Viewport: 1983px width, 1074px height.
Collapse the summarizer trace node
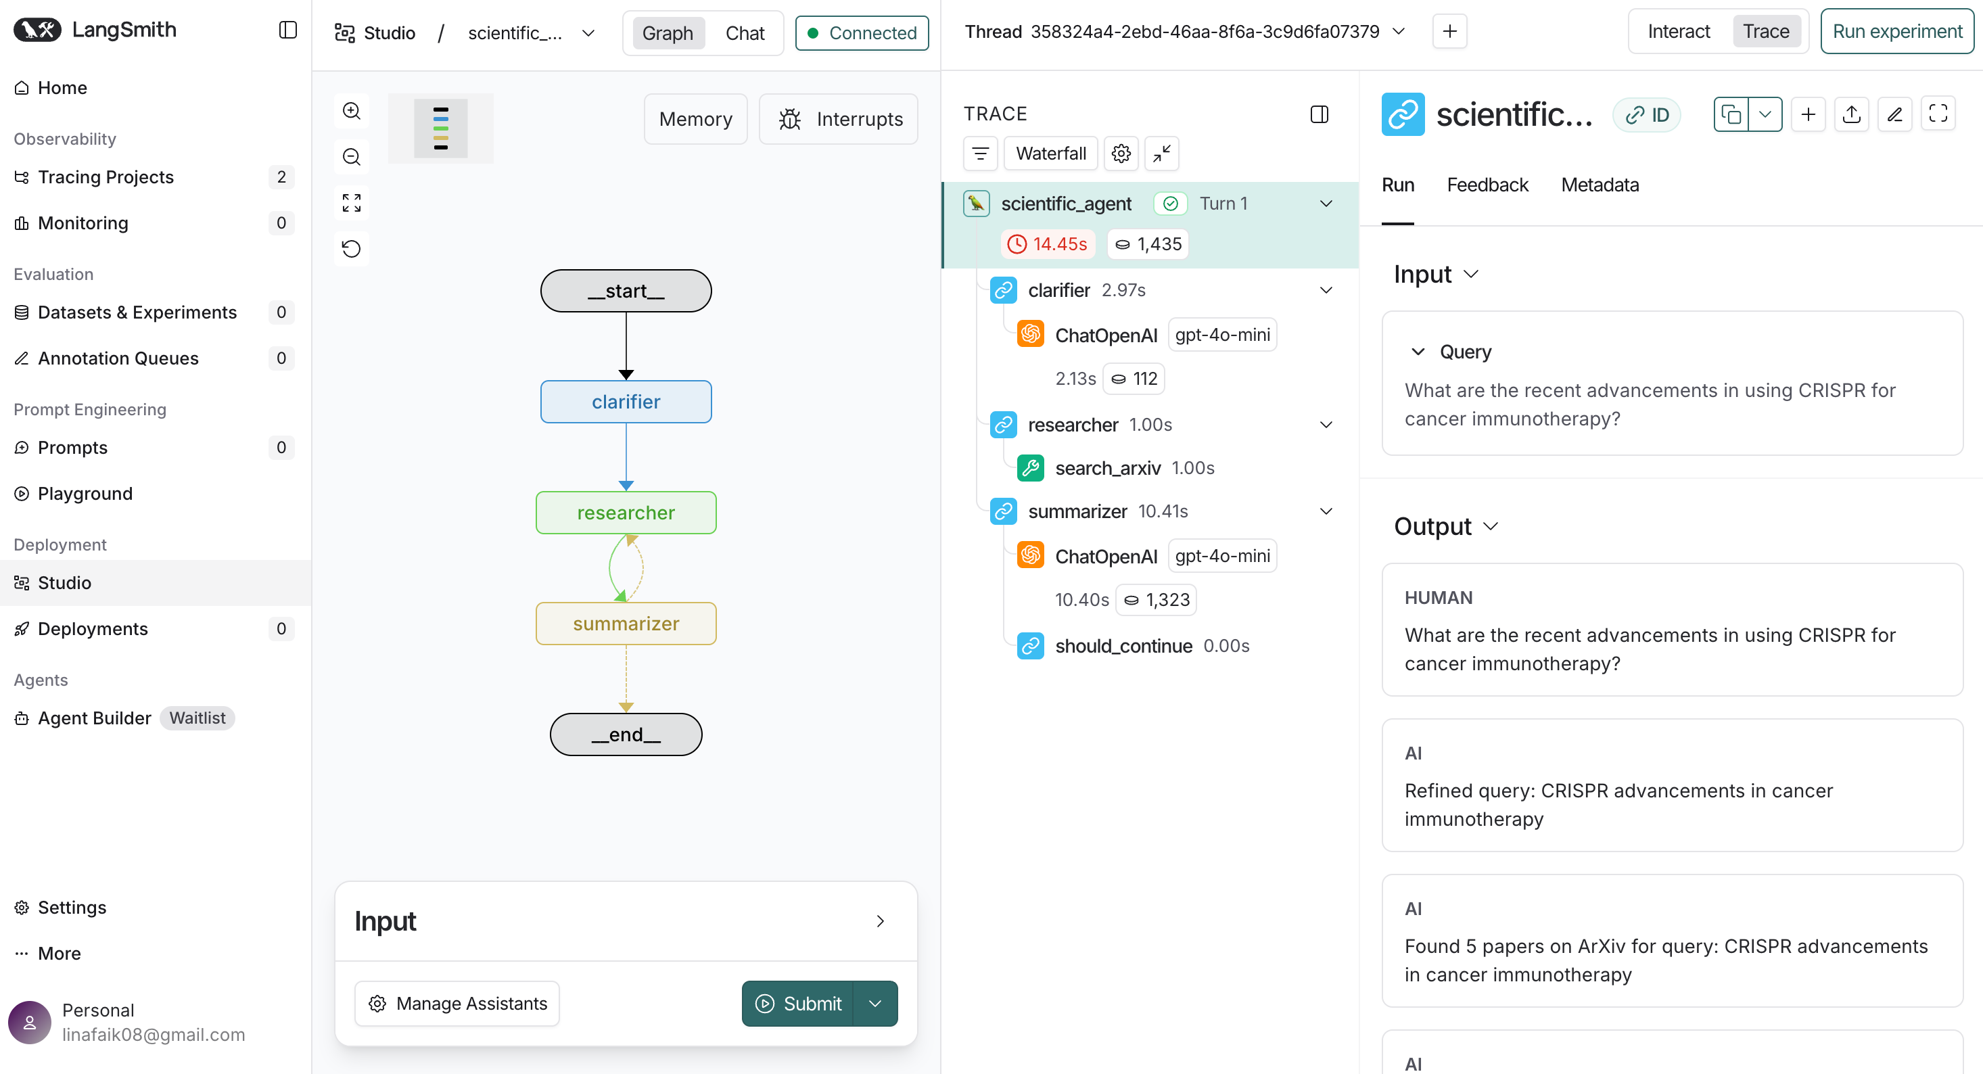click(1326, 511)
